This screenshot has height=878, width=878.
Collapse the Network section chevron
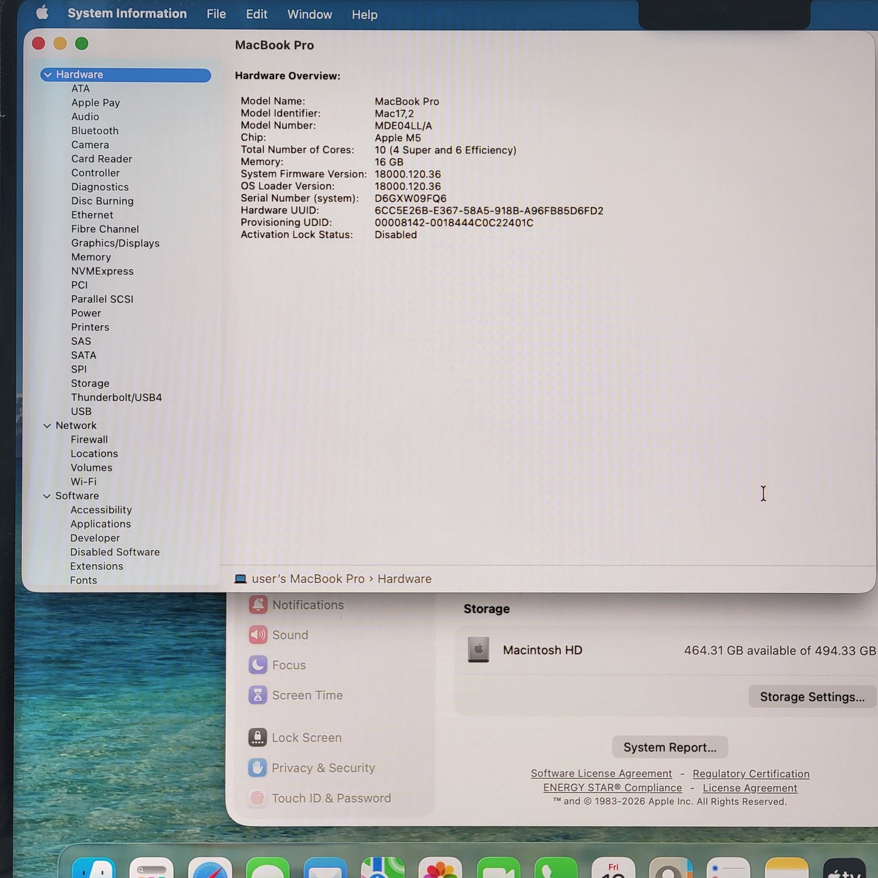click(x=47, y=426)
